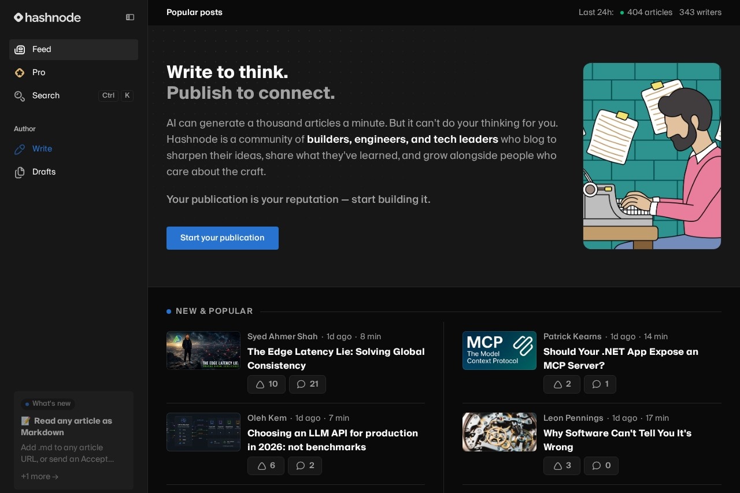Open the Feed section

(73, 50)
